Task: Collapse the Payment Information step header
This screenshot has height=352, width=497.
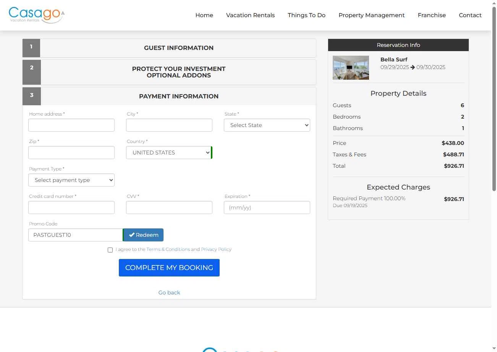Action: click(x=169, y=96)
